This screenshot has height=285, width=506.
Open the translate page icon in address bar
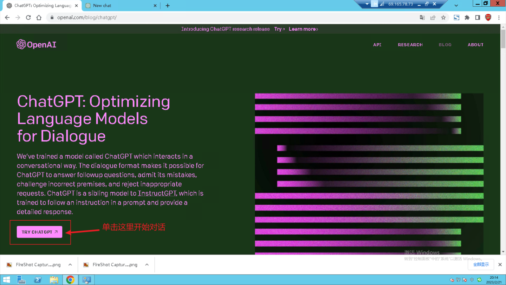coord(422,18)
